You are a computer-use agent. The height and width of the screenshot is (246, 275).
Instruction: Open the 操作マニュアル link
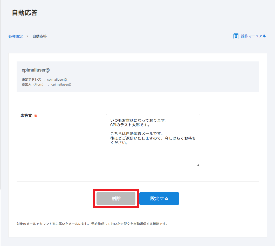pyautogui.click(x=253, y=36)
